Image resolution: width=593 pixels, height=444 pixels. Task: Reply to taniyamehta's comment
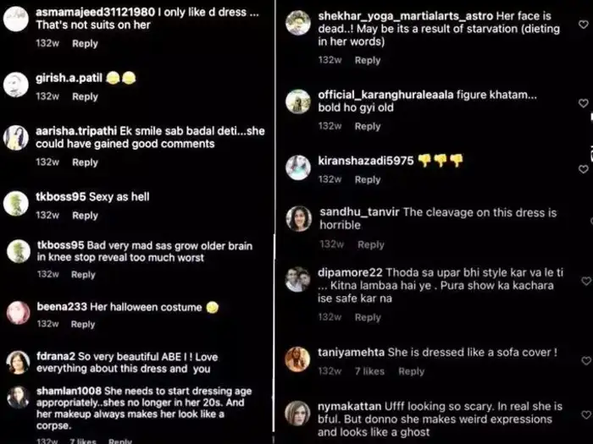coord(411,371)
